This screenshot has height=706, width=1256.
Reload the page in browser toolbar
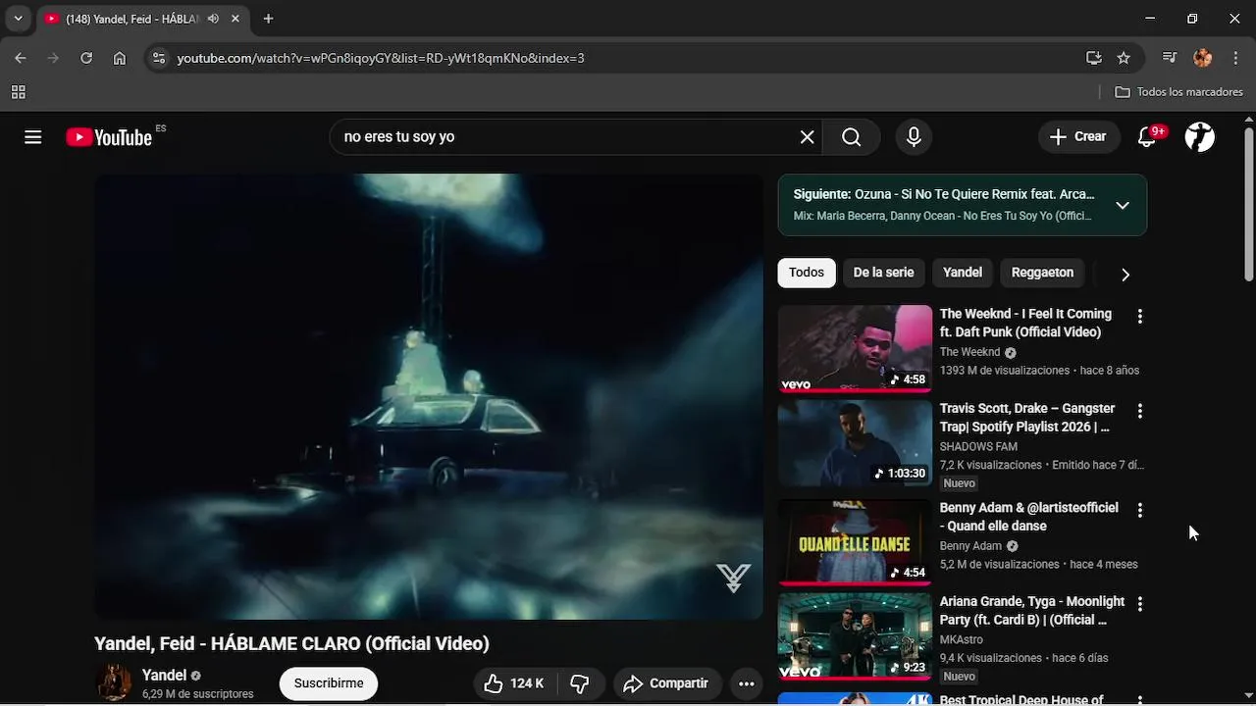[x=86, y=58]
